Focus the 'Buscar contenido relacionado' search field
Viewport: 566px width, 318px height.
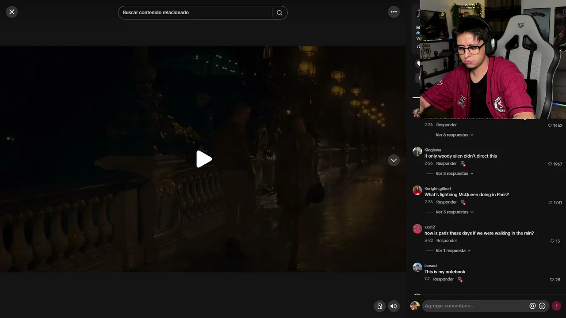197,12
